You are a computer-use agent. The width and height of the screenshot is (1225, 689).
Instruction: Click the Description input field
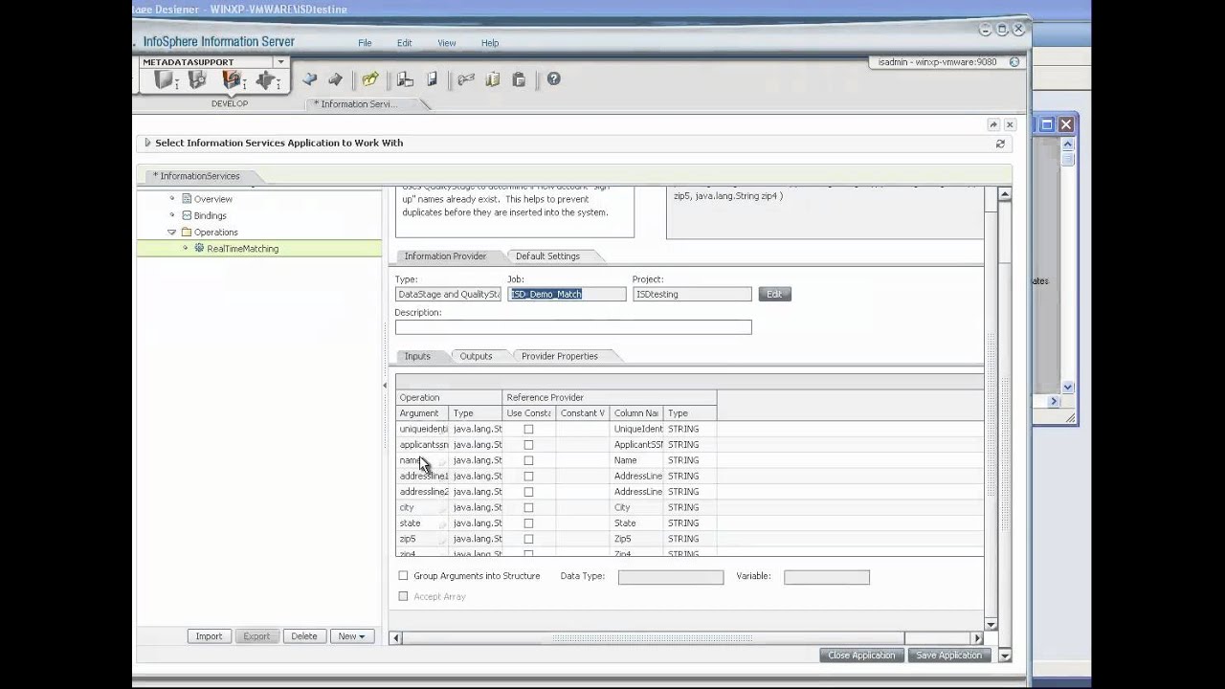pyautogui.click(x=573, y=327)
